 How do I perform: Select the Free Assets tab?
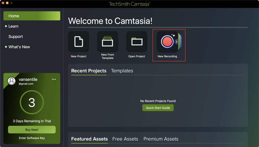(x=125, y=139)
